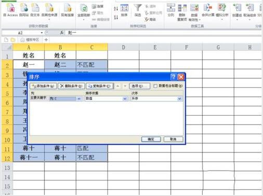
Task: Click the Copy Condition button
Action: coord(99,86)
